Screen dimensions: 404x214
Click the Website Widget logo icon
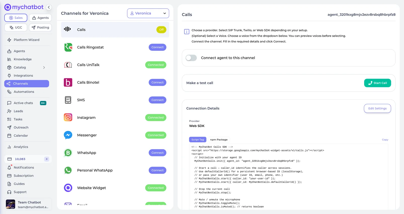[68, 188]
